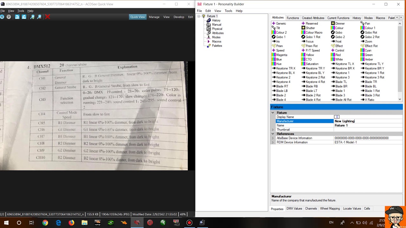This screenshot has height=228, width=406.
Task: Select the Colour Macro attribute icon
Action: [303, 32]
